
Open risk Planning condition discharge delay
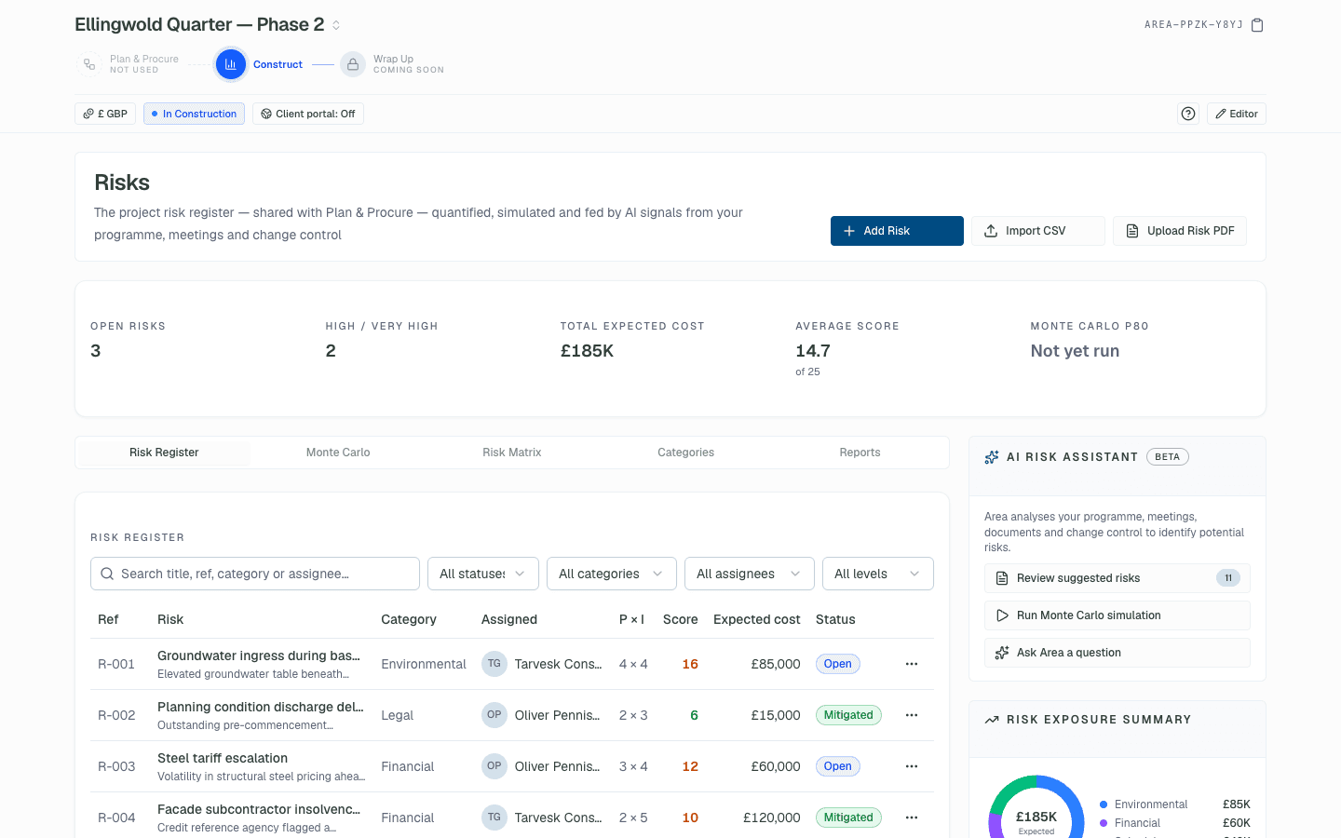pos(260,707)
